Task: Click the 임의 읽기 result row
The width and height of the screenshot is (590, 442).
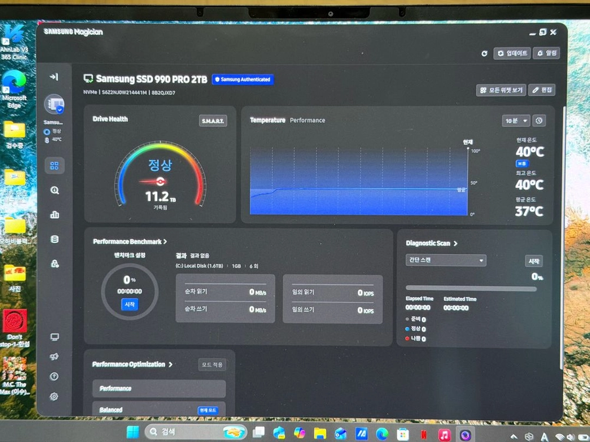Action: pyautogui.click(x=332, y=293)
